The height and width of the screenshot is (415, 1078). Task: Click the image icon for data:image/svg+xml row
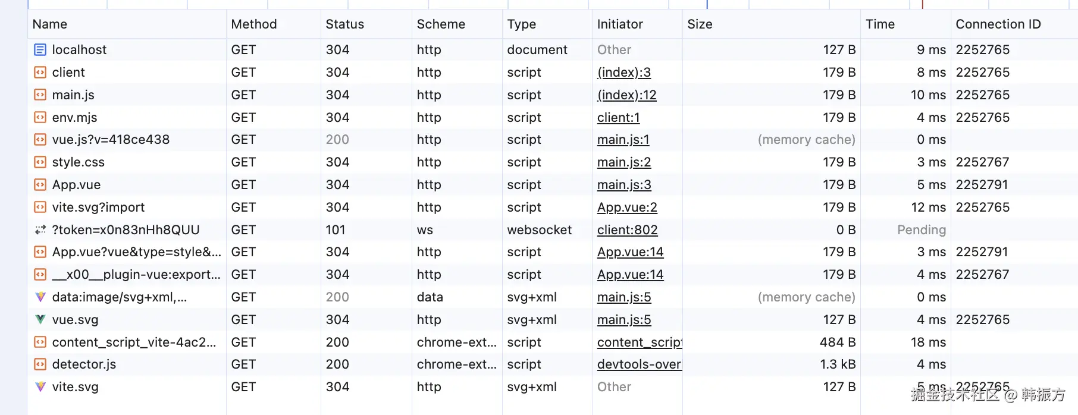pyautogui.click(x=40, y=297)
